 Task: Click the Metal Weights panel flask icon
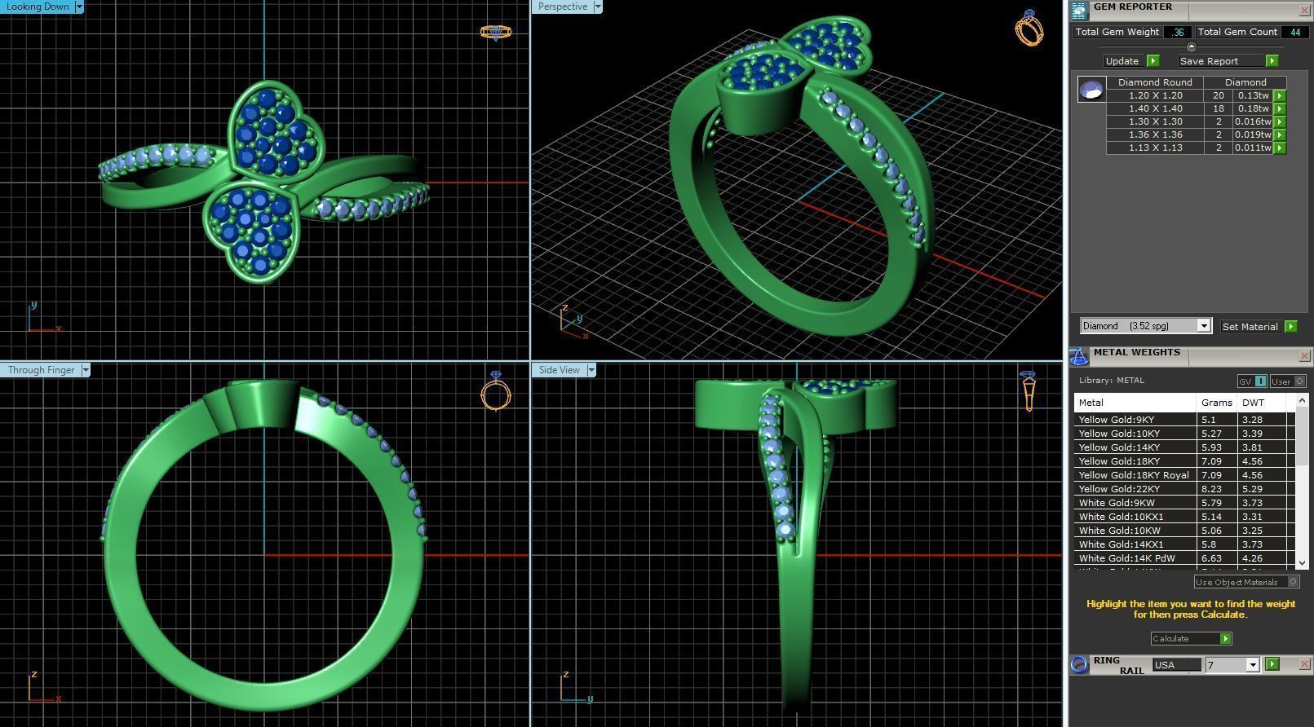(1078, 356)
